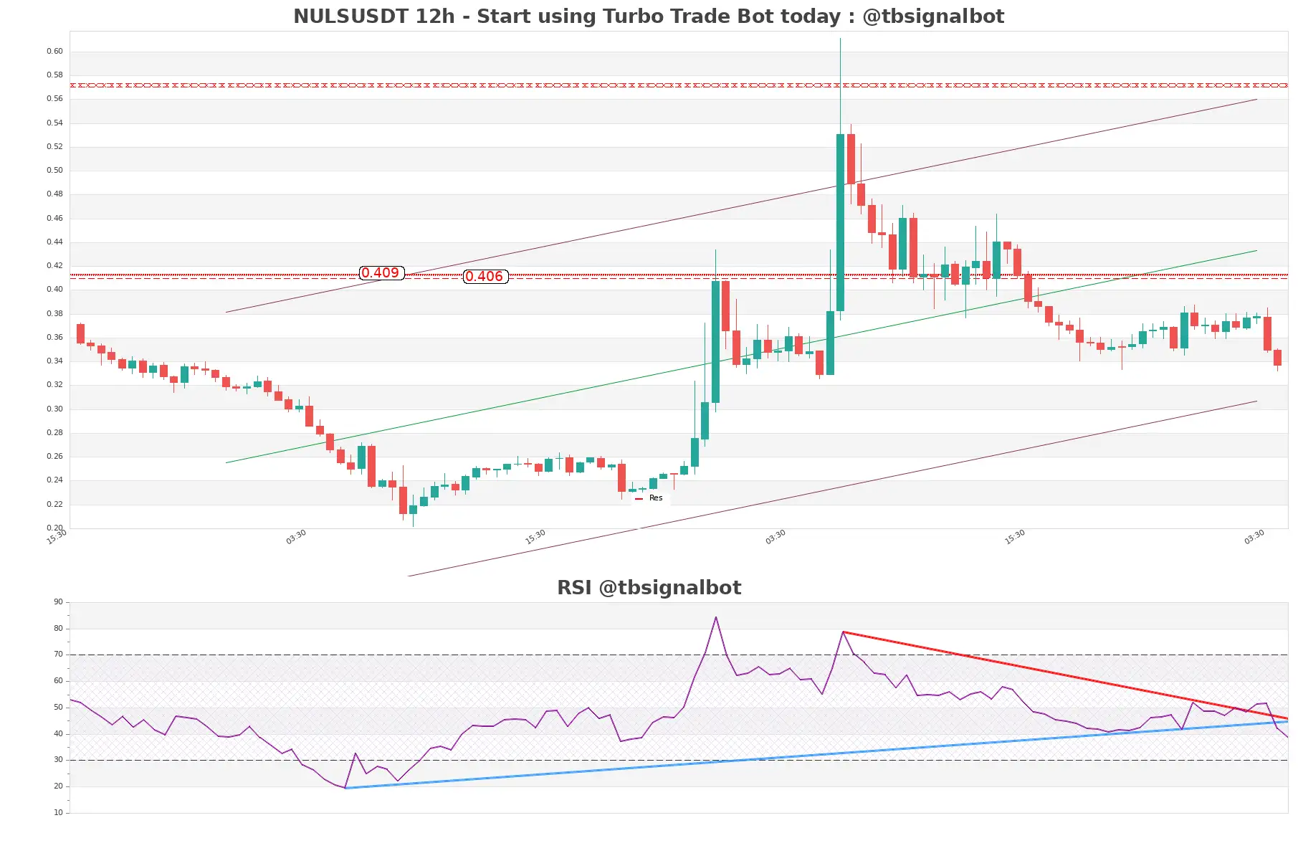
Task: Select the green channel midline on price chart
Action: [741, 356]
